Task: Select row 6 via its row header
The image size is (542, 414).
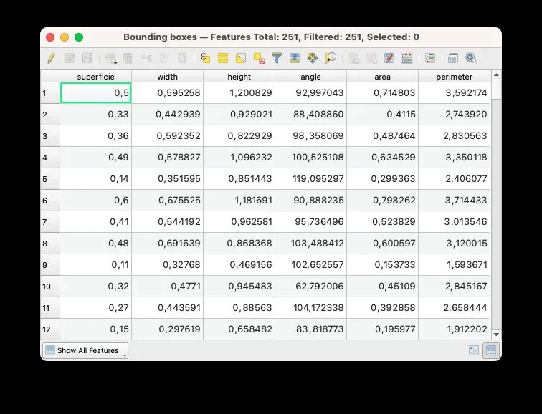Action: point(49,201)
